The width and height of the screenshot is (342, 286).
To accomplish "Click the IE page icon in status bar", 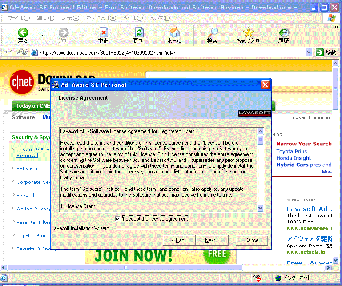I will pyautogui.click(x=4, y=278).
